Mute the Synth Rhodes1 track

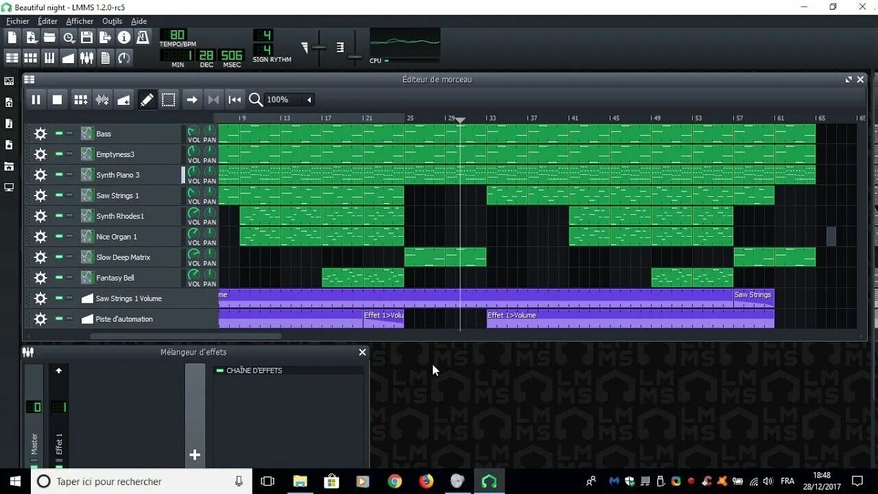[x=58, y=215]
